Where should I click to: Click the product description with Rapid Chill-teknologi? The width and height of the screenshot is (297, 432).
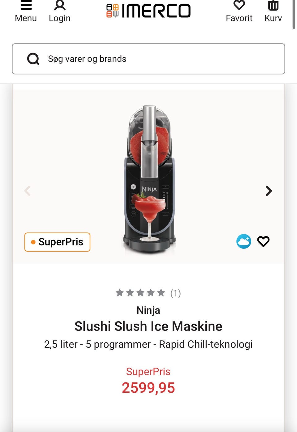click(148, 344)
